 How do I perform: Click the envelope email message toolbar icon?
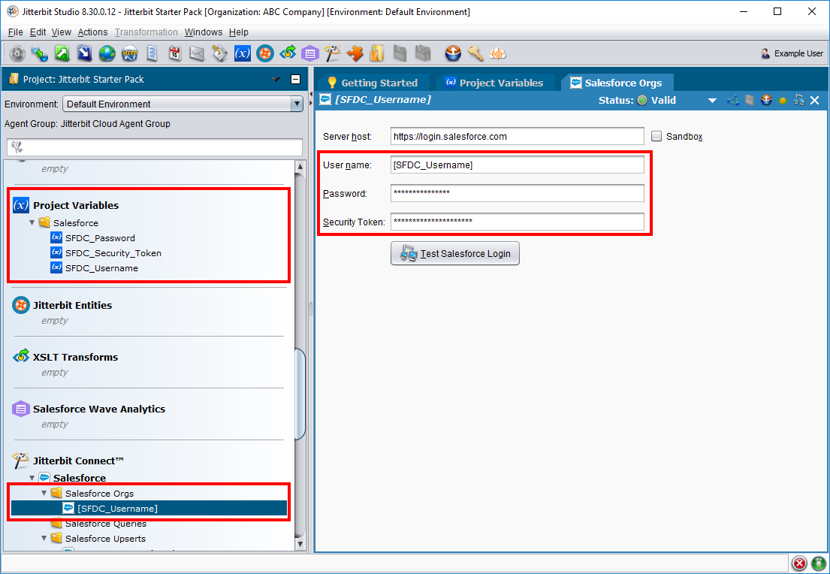197,53
